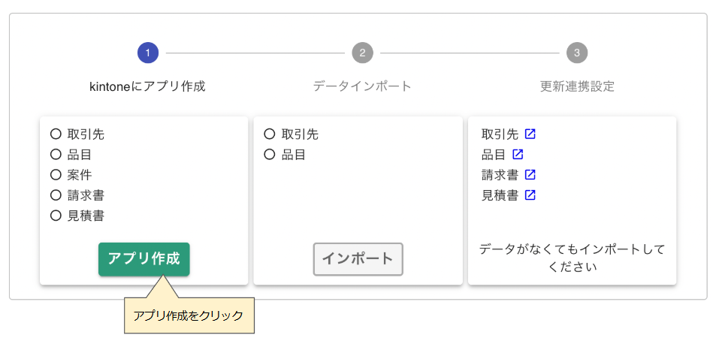Image resolution: width=719 pixels, height=341 pixels.
Task: Select 見積書 radio in app creation card
Action: [56, 216]
